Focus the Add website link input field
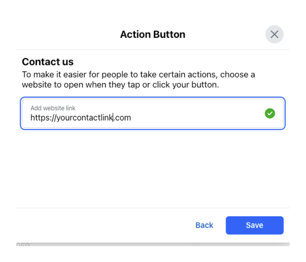The image size is (306, 262). click(153, 113)
